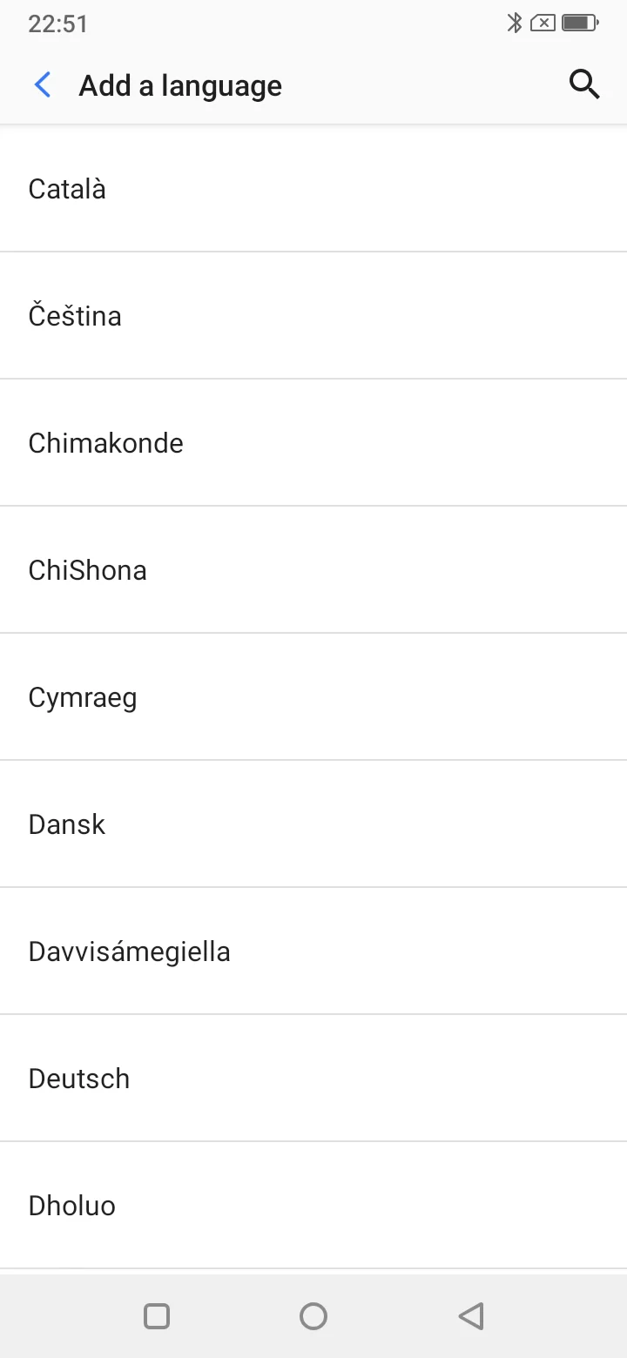This screenshot has width=627, height=1358.
Task: Add Cymraeg as a language
Action: coord(313,697)
